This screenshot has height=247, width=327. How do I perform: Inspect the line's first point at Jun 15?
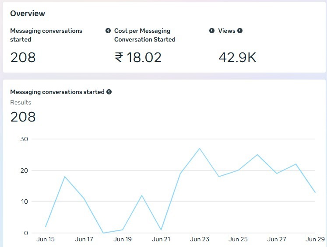(46, 226)
